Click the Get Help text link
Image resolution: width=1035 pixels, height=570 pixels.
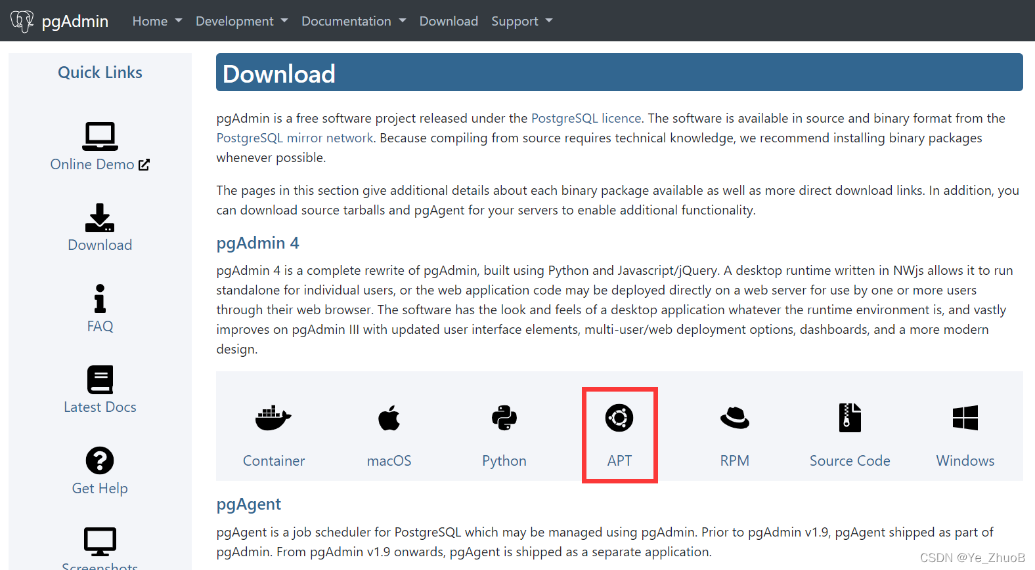100,488
